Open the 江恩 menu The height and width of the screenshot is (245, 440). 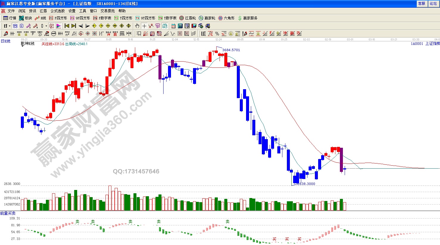pyautogui.click(x=43, y=11)
